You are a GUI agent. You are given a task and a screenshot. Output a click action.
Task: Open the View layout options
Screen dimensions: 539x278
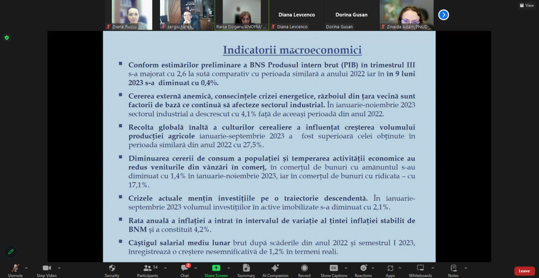point(527,5)
